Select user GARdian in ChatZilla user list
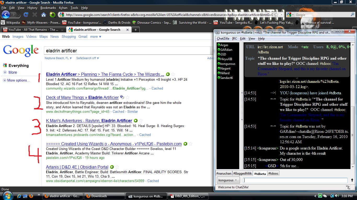The image size is (357, 200). [226, 50]
